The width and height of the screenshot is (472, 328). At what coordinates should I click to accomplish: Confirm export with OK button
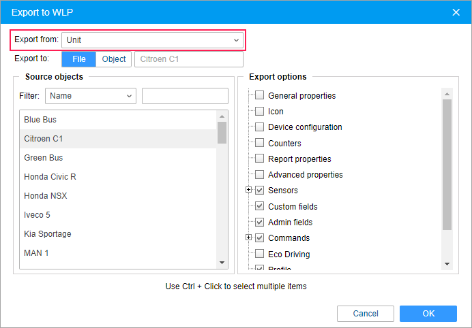428,314
